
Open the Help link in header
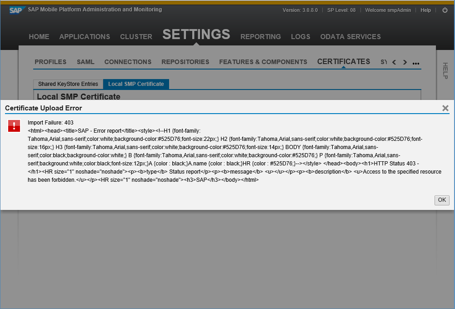pyautogui.click(x=426, y=10)
